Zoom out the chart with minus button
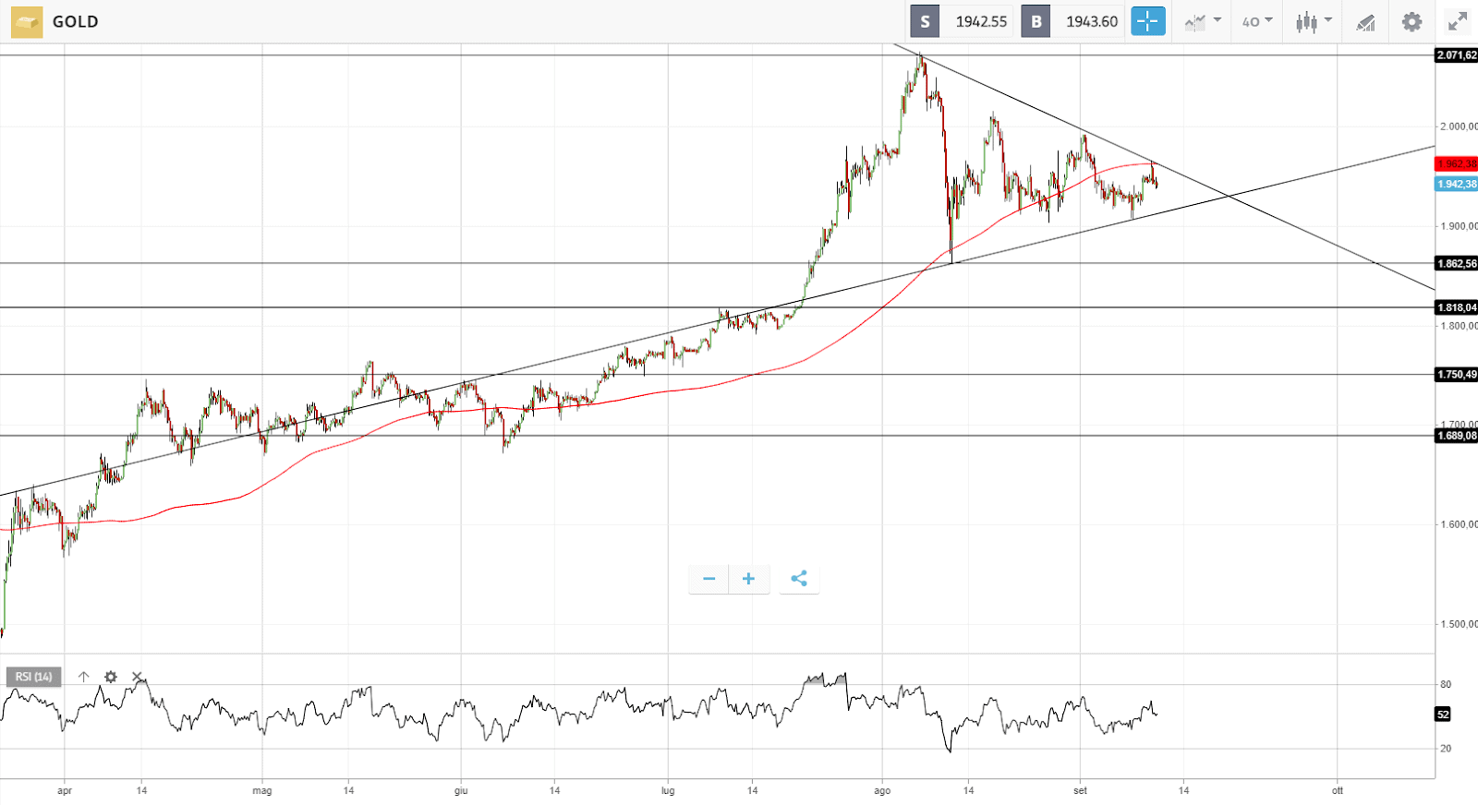This screenshot has height=805, width=1478. pyautogui.click(x=709, y=579)
